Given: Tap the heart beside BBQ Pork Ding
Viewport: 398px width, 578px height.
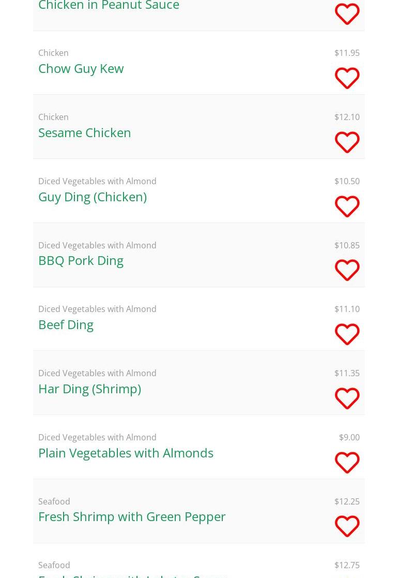Looking at the screenshot, I should (347, 270).
